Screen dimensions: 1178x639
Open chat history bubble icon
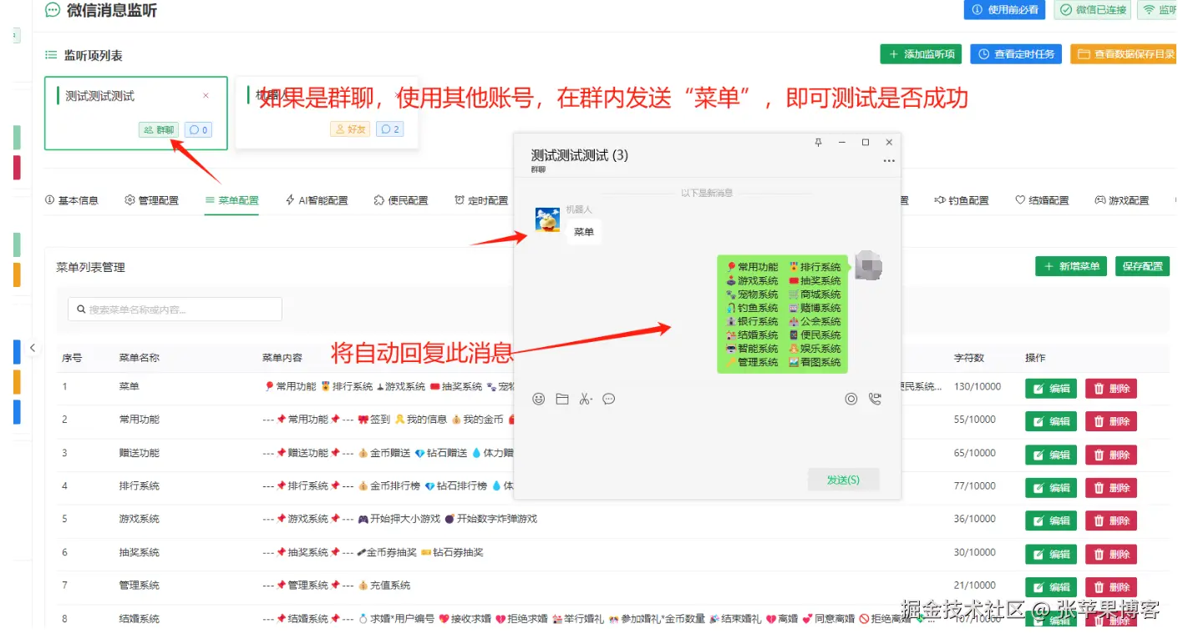pos(609,400)
